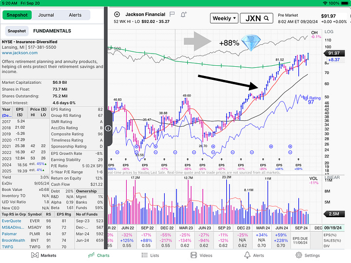Tap the Ownership header

[x=86, y=191]
